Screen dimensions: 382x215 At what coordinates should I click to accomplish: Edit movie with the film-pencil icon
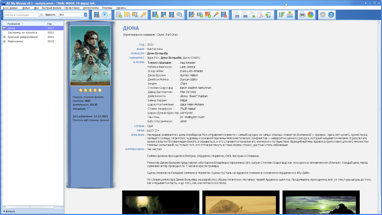click(x=192, y=15)
